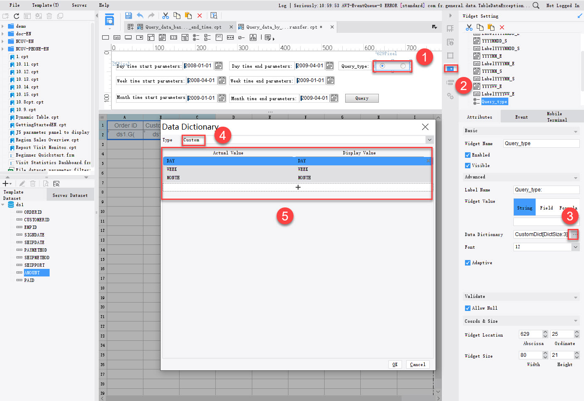Collapse the Coords & Size section

[x=576, y=321]
